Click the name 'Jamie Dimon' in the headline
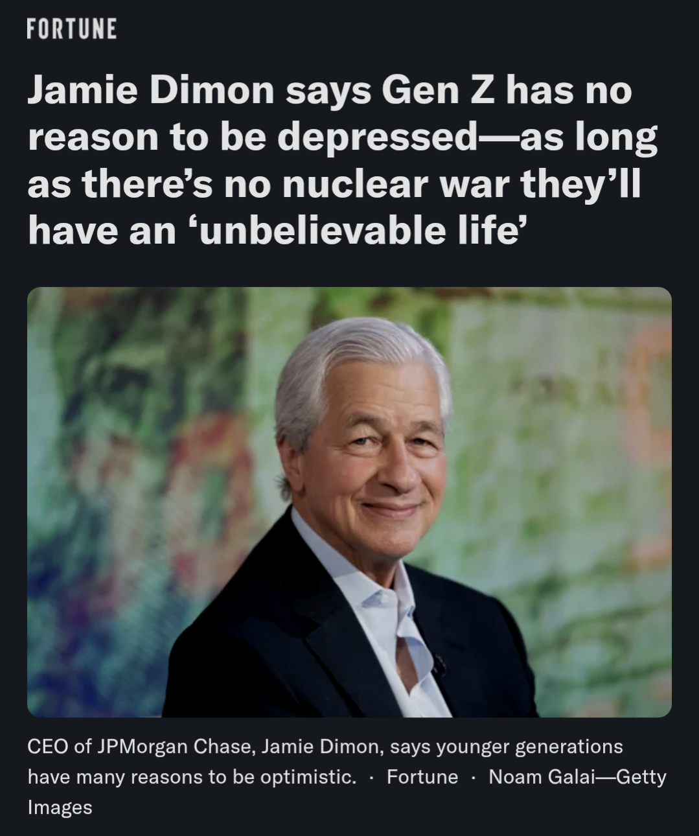The height and width of the screenshot is (836, 699). tap(150, 90)
